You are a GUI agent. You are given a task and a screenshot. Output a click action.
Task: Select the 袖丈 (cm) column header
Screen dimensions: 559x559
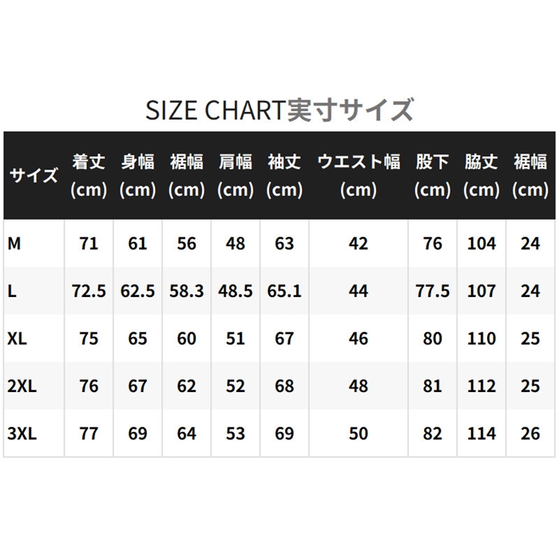point(284,176)
